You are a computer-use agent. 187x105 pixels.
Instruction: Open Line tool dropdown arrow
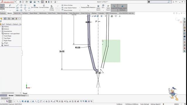point(19,5)
